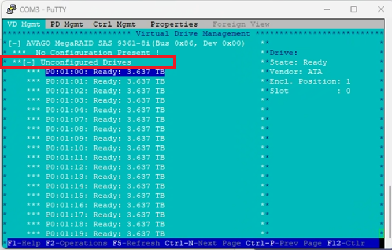Click the Virtual Drive Management title
This screenshot has height=250, width=392.
click(x=193, y=33)
